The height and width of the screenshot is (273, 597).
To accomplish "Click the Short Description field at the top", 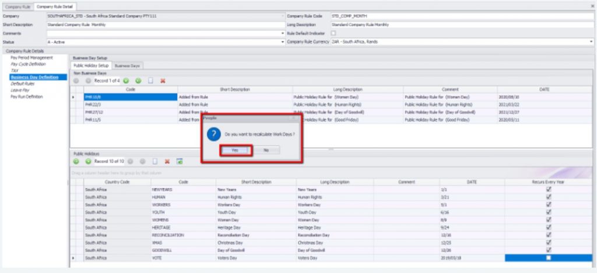I will tap(165, 24).
